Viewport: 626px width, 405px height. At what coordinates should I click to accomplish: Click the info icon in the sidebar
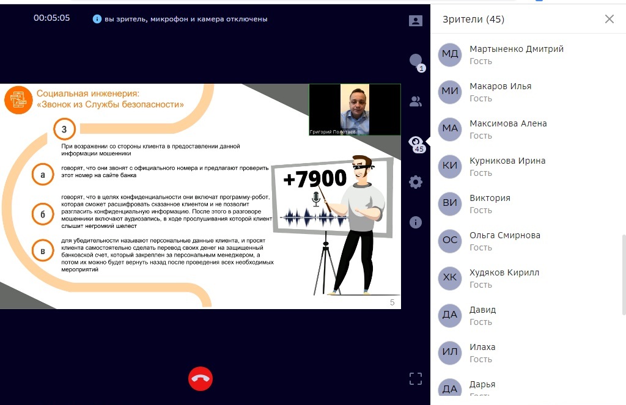416,222
